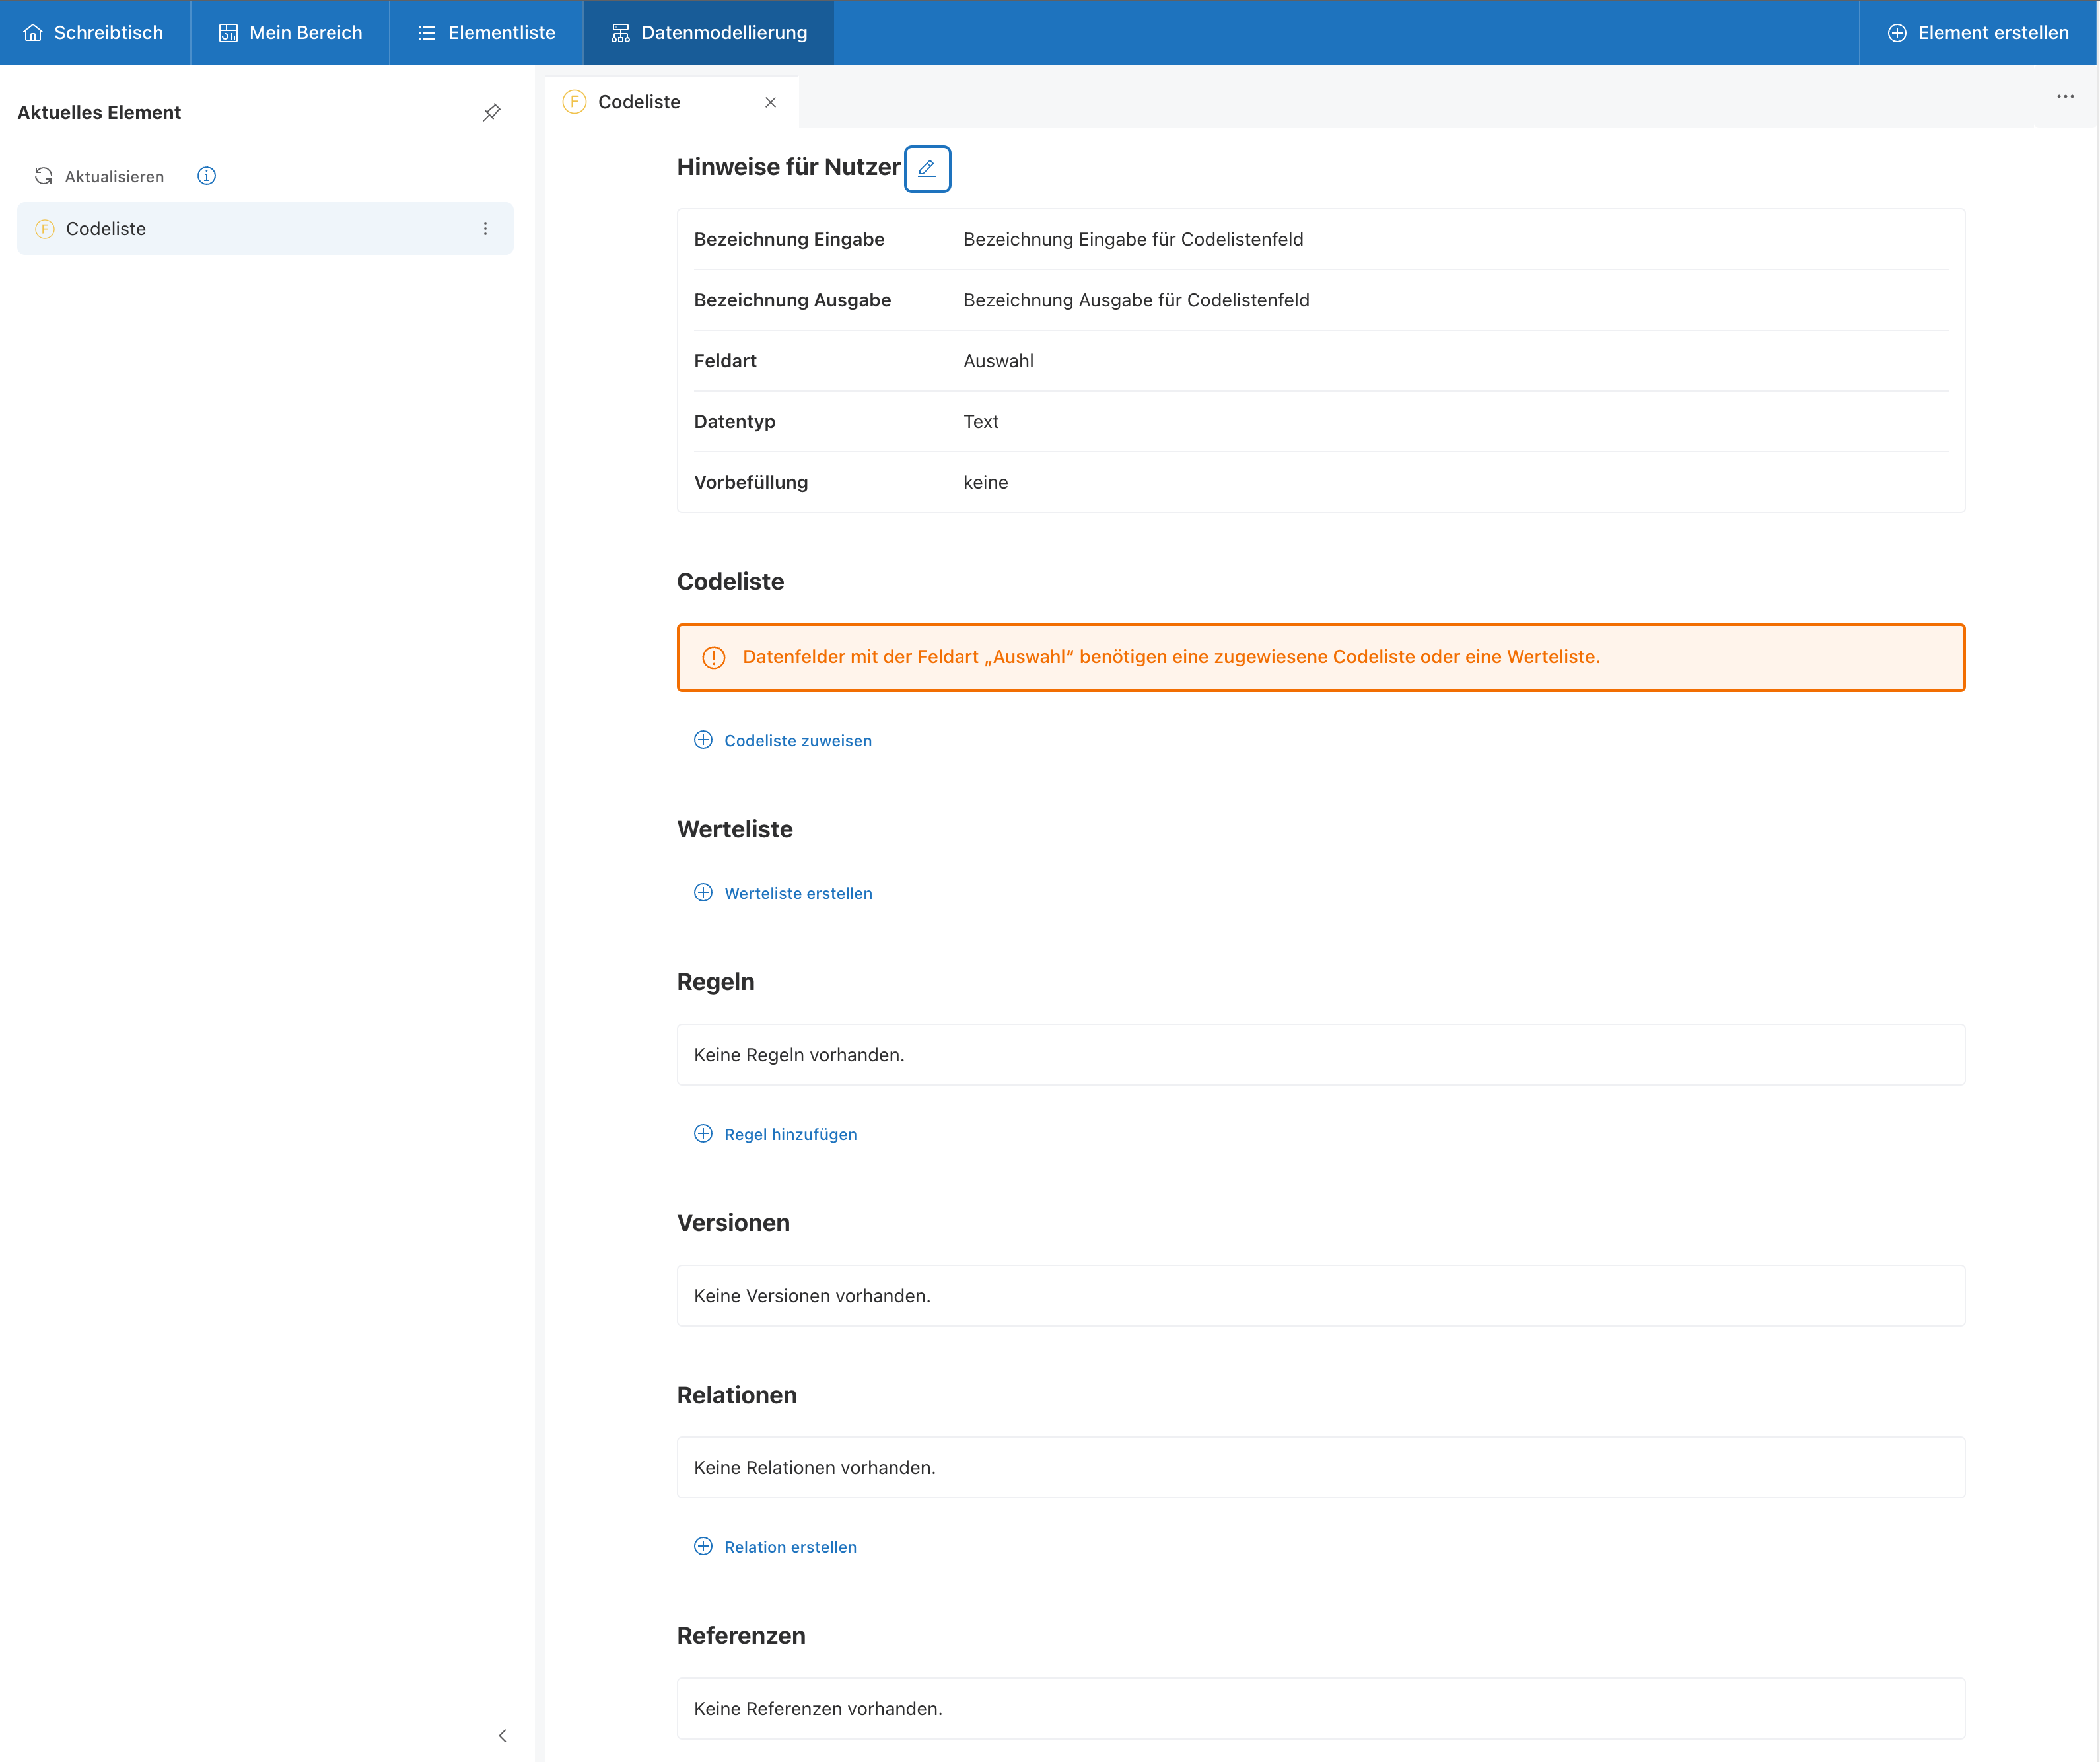Click the pin icon beside Aktuelles Element
The height and width of the screenshot is (1762, 2100).
pyautogui.click(x=491, y=112)
